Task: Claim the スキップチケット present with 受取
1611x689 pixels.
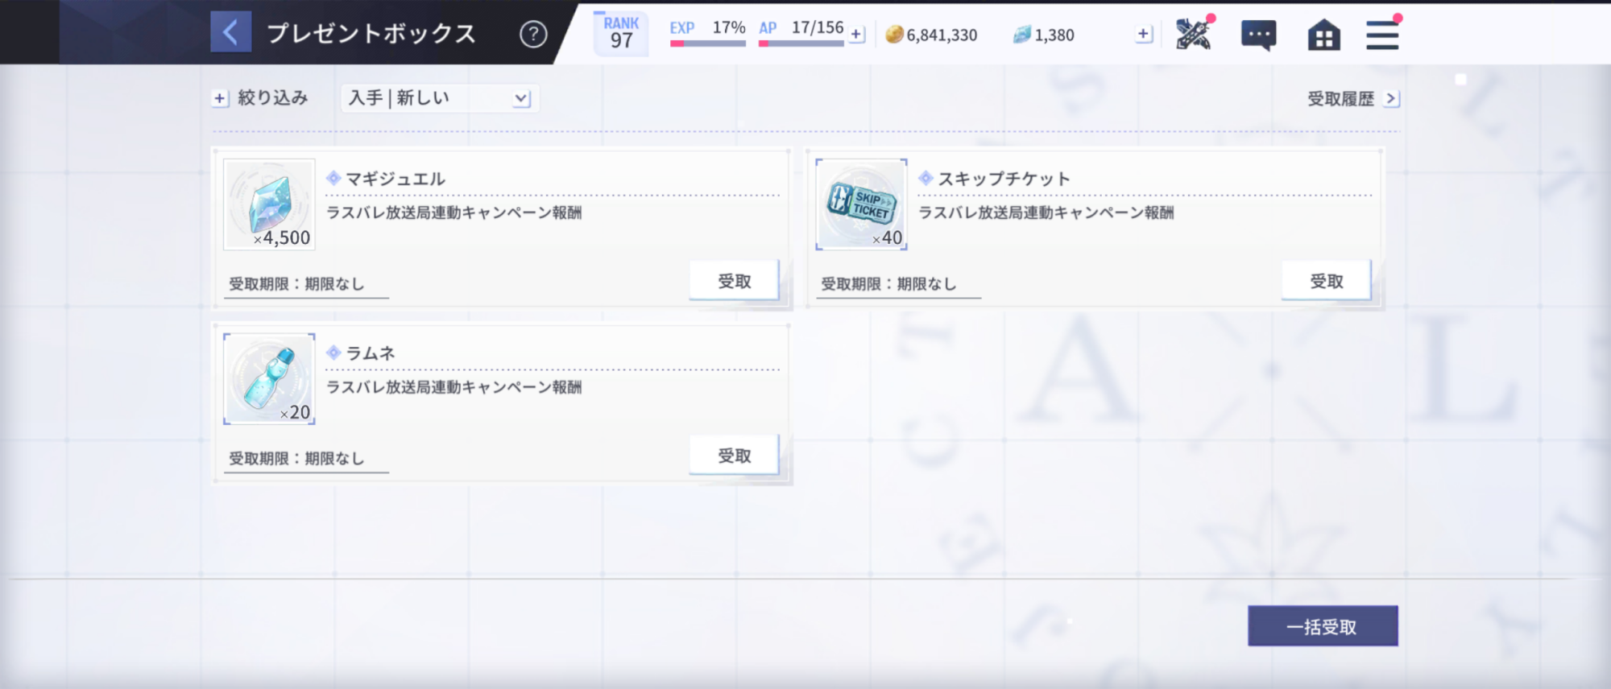Action: 1326,281
